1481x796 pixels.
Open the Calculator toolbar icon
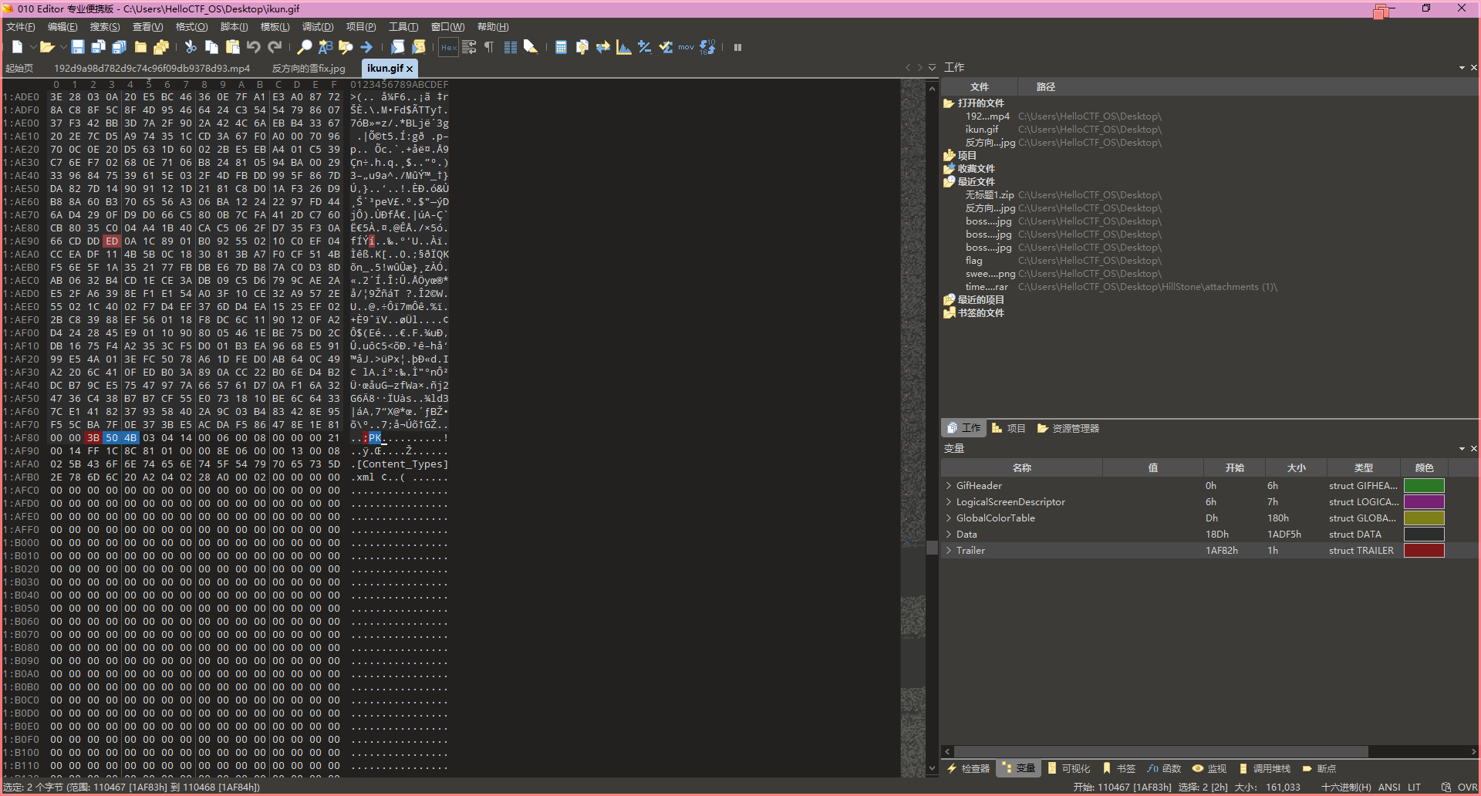coord(561,47)
